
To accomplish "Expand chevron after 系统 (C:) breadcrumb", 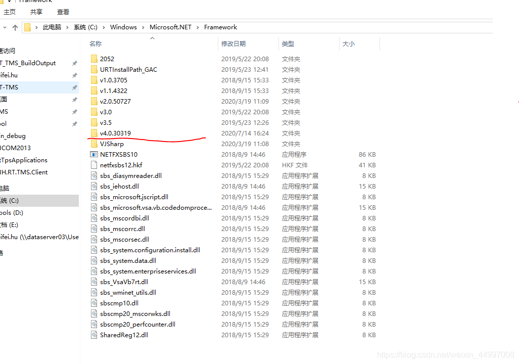I will (104, 27).
